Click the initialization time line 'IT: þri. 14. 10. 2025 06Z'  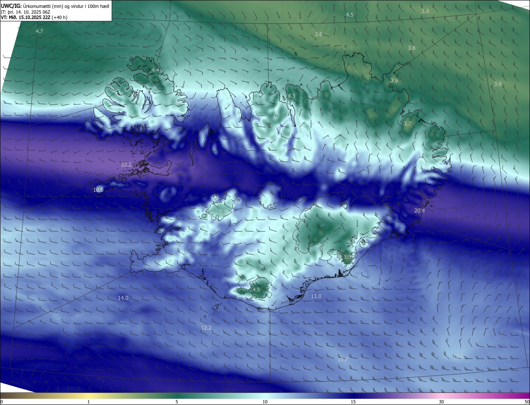pos(25,12)
